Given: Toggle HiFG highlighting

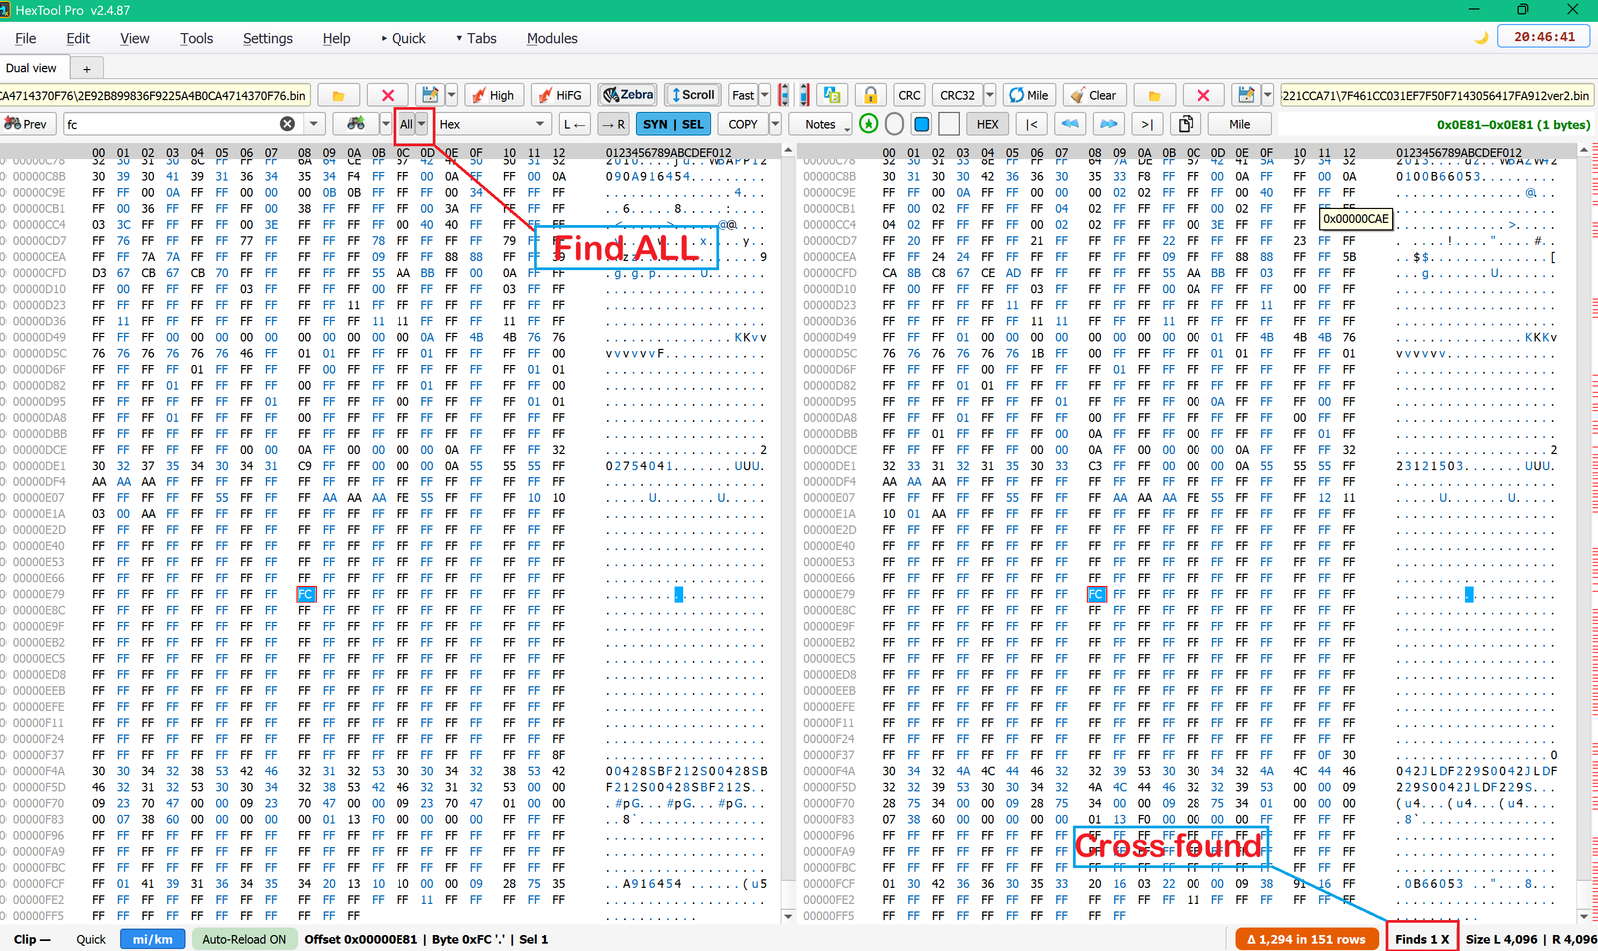Looking at the screenshot, I should click(560, 95).
